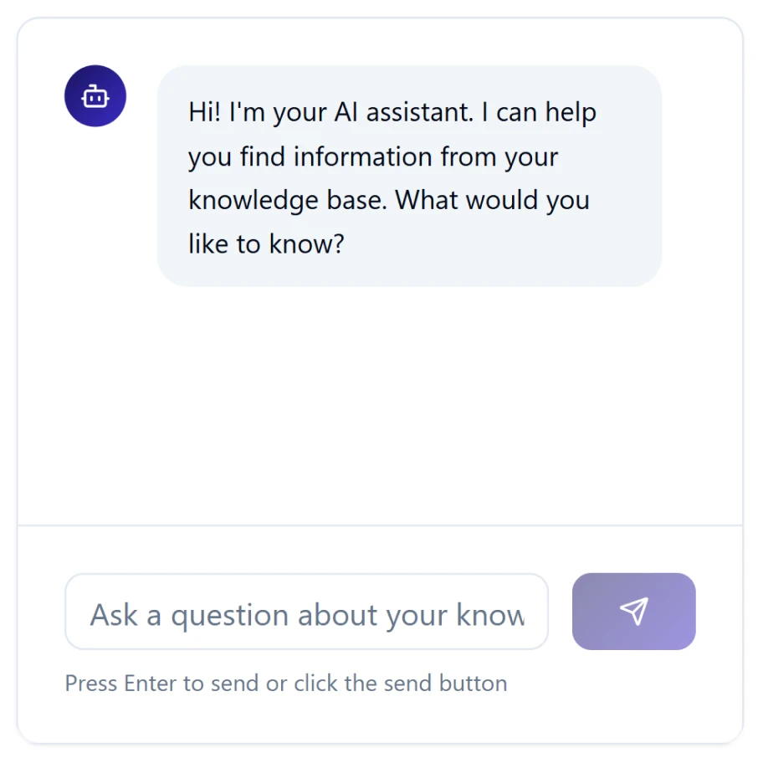Click the placeholder text in the input box

[306, 613]
